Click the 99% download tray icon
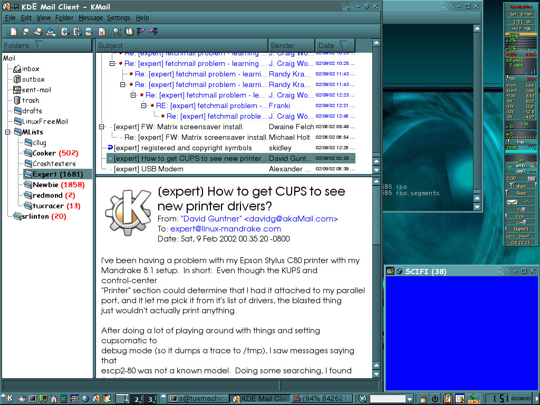The image size is (540, 405). (473, 399)
